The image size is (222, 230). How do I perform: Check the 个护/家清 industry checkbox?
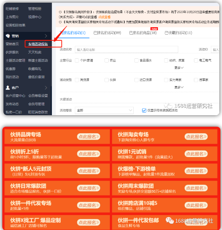(x=77, y=60)
